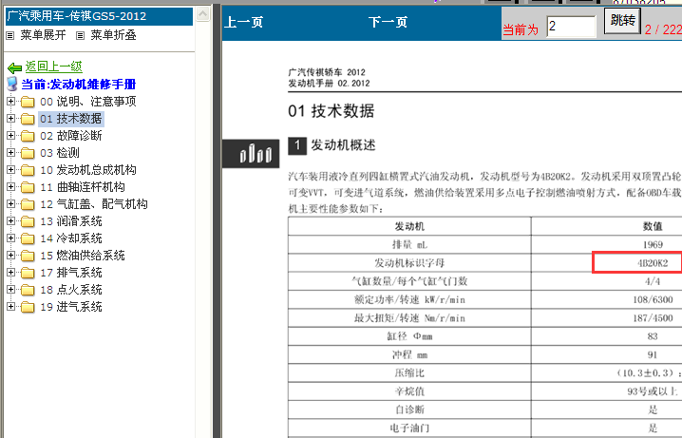Select 13 润滑系统 in the tree

click(71, 221)
